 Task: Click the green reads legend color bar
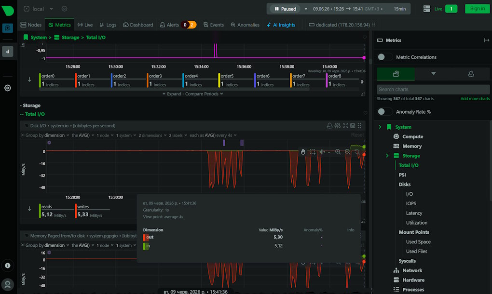click(x=40, y=211)
